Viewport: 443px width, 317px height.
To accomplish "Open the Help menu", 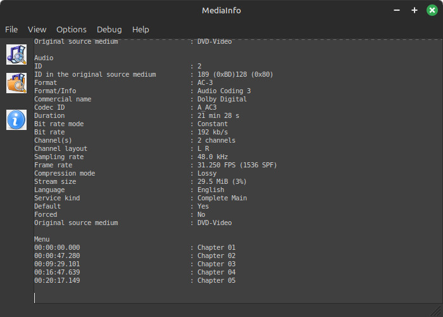I will point(140,29).
